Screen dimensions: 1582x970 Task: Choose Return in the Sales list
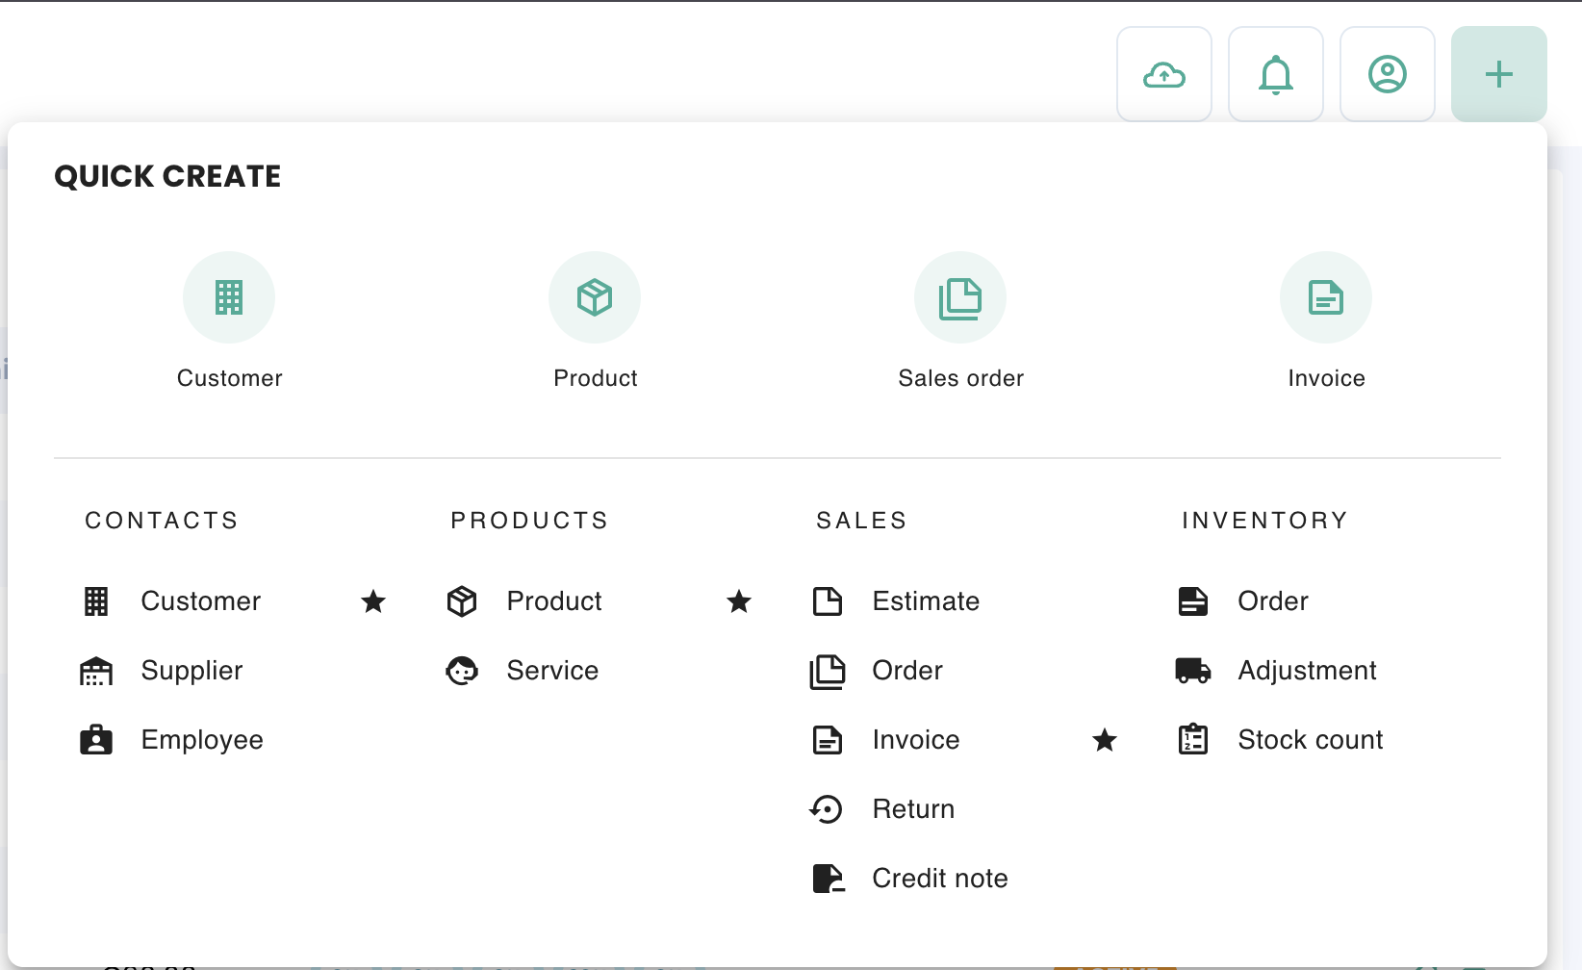(912, 809)
